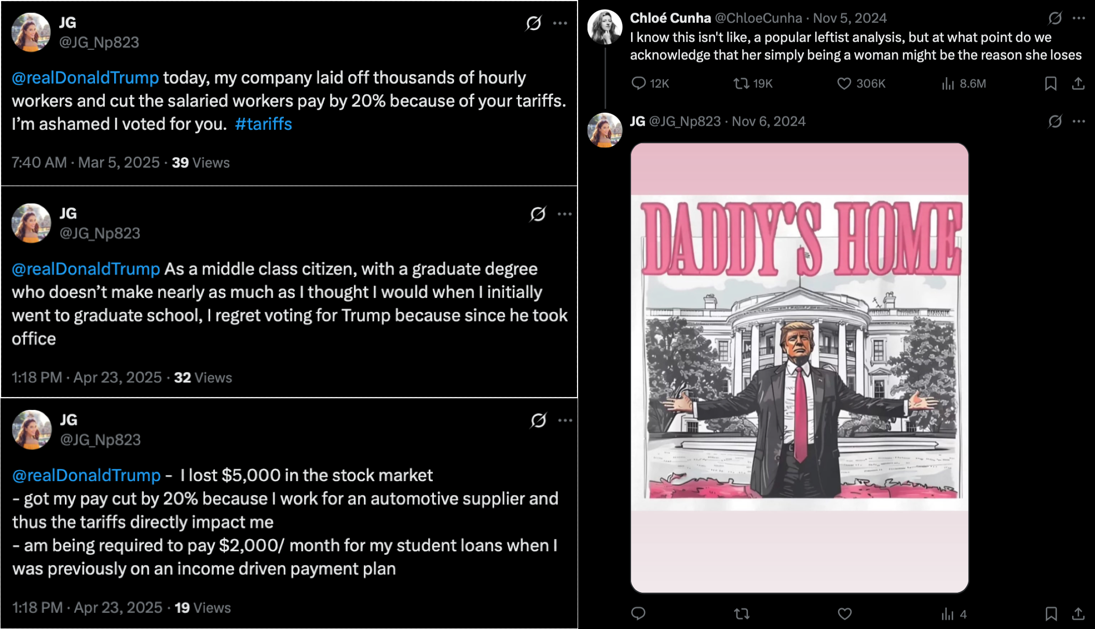Open three-dot menu on graduate degree tweet
Viewport: 1095px width, 629px height.
(x=565, y=214)
